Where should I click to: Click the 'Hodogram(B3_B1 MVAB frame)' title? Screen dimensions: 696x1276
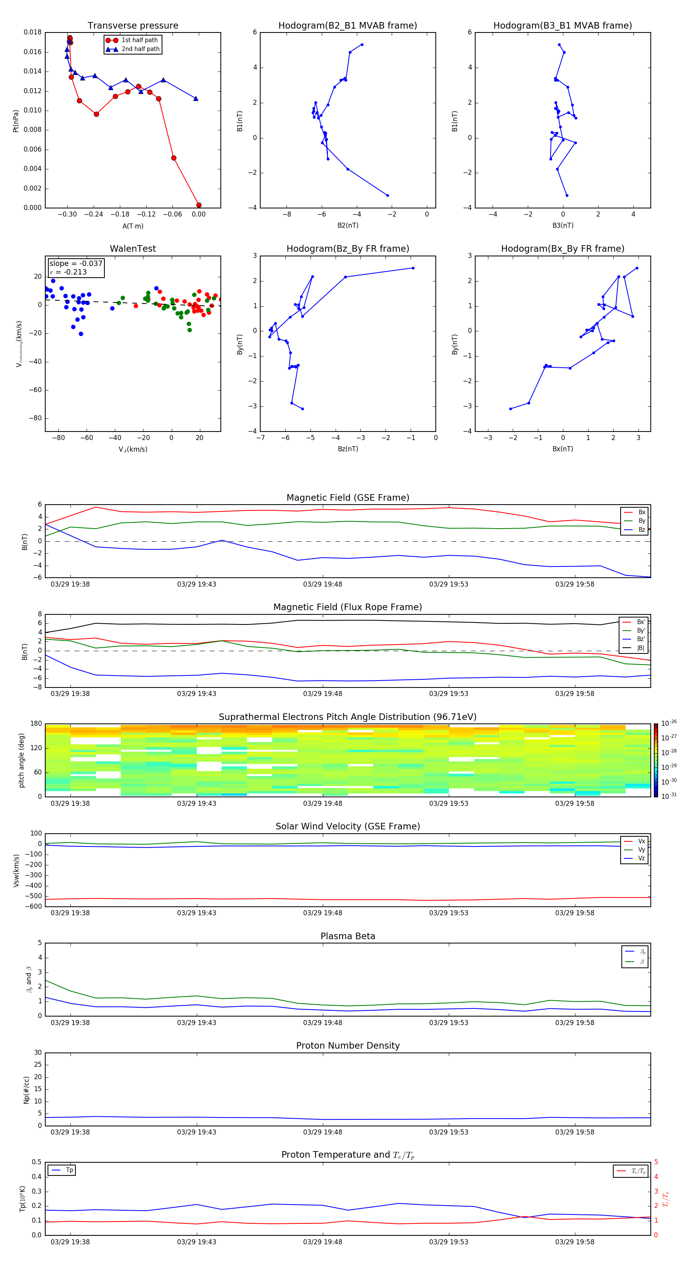[563, 26]
